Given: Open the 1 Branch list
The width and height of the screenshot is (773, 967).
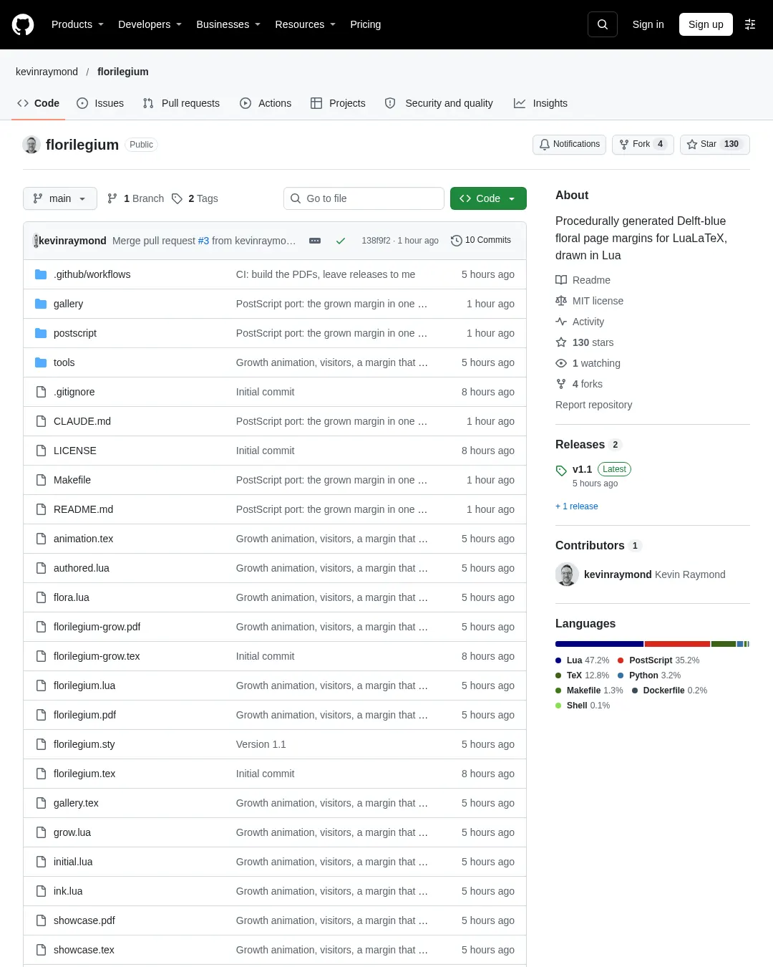Looking at the screenshot, I should tap(135, 198).
